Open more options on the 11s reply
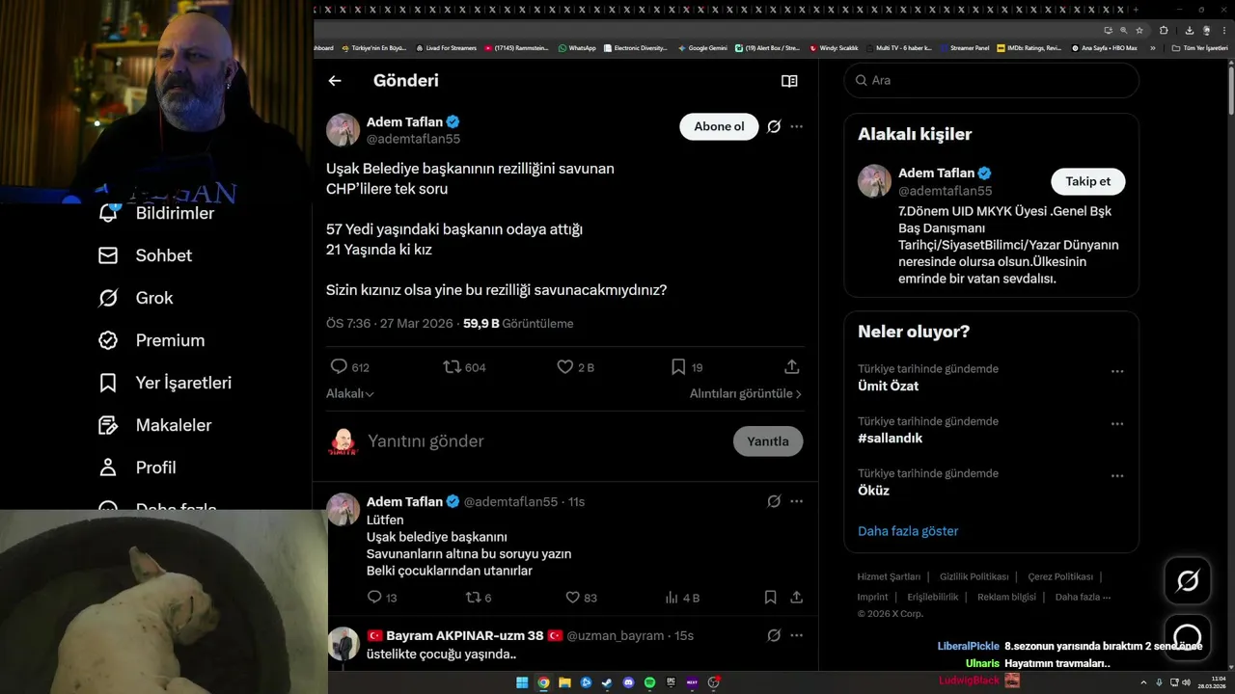Screen dimensions: 1235x694 pyautogui.click(x=796, y=501)
